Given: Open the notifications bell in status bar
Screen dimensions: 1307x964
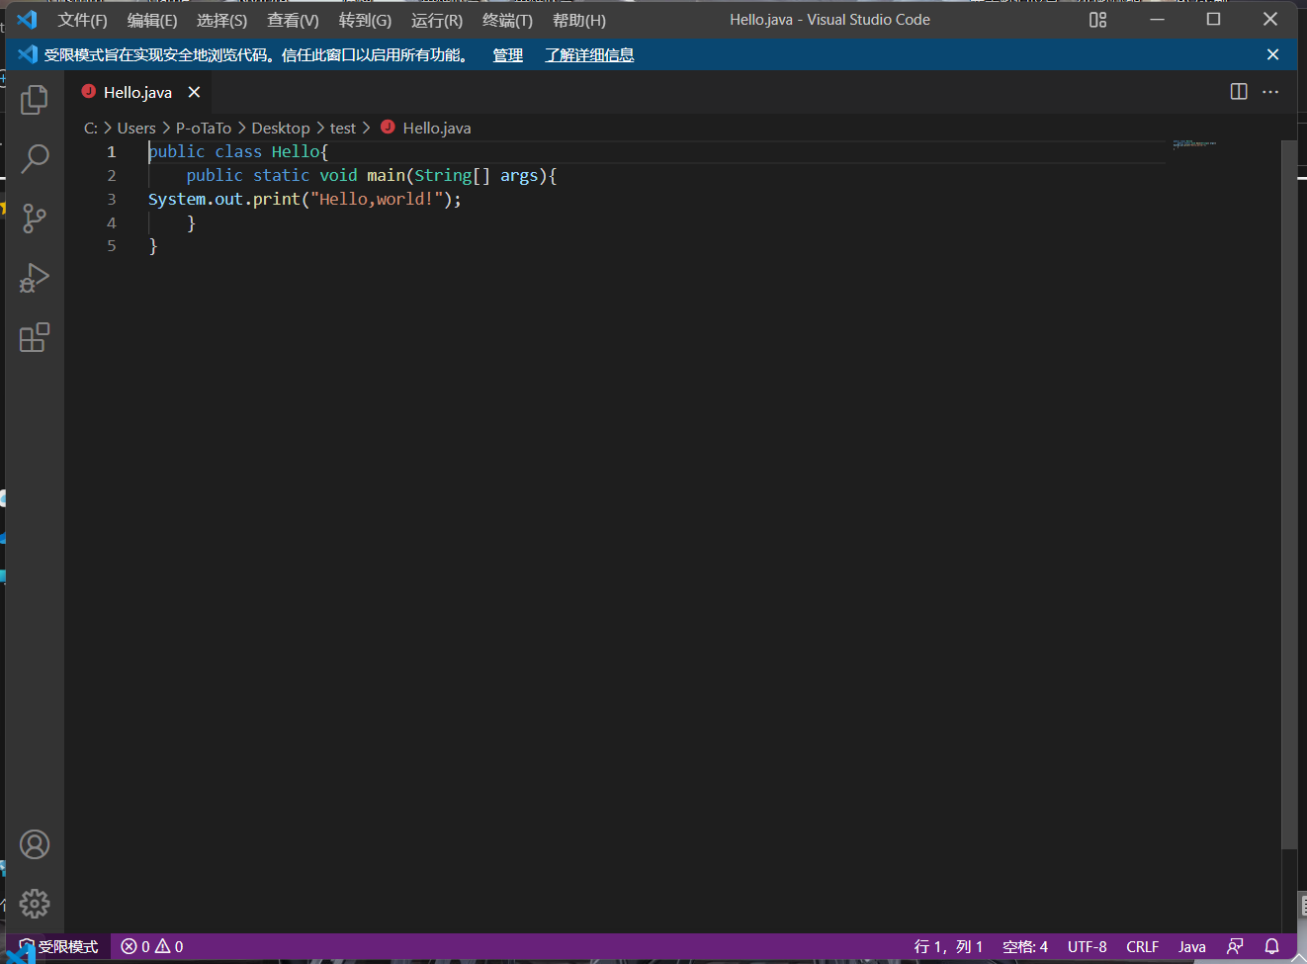Looking at the screenshot, I should pyautogui.click(x=1272, y=946).
